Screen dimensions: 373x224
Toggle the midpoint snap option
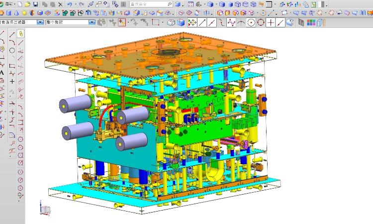(x=211, y=22)
